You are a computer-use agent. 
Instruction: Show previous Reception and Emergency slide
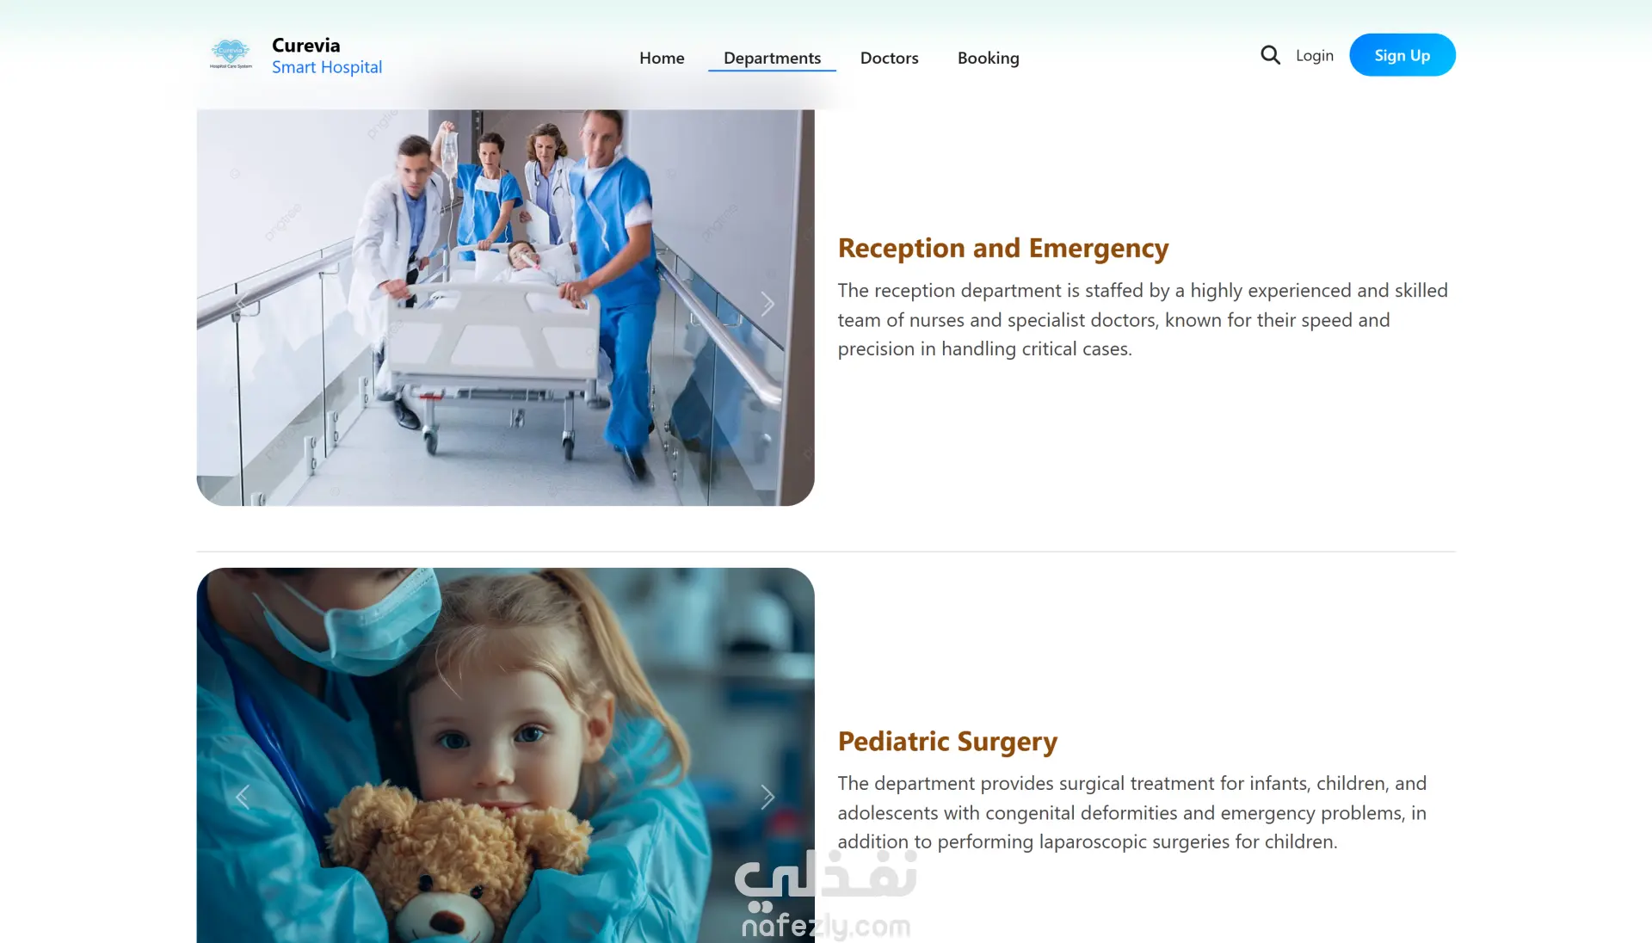(x=243, y=304)
